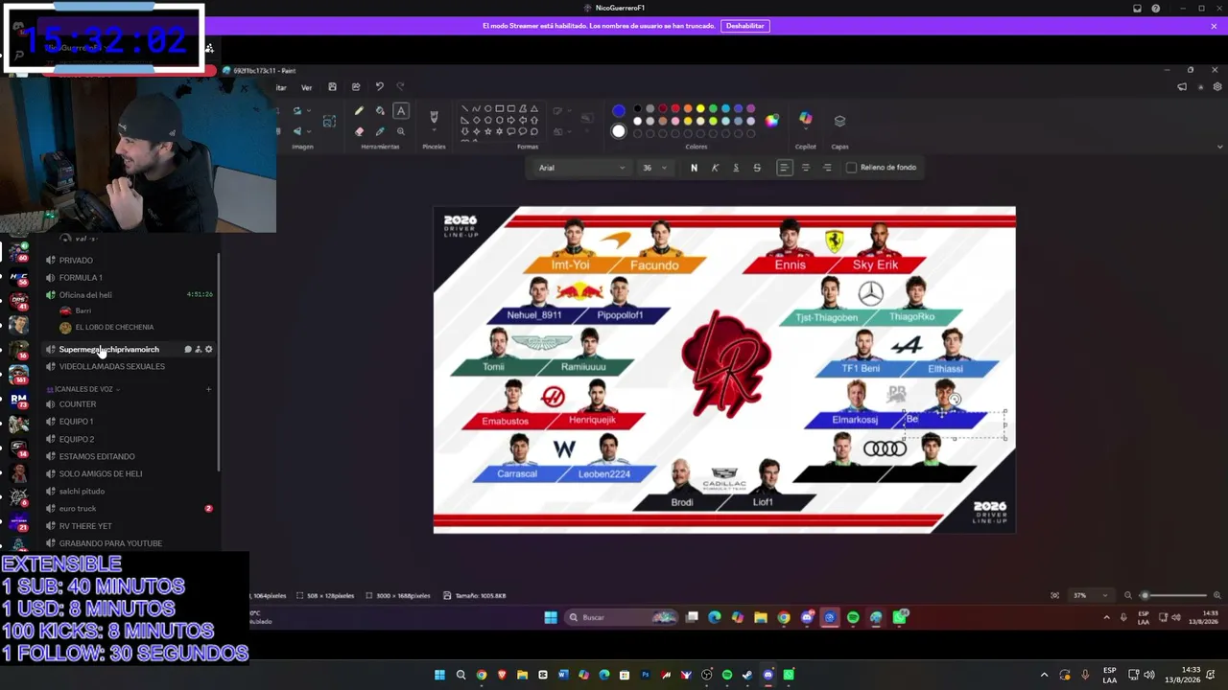Expand the Paint ribbon chevron at right
The image size is (1228, 690).
[1219, 147]
